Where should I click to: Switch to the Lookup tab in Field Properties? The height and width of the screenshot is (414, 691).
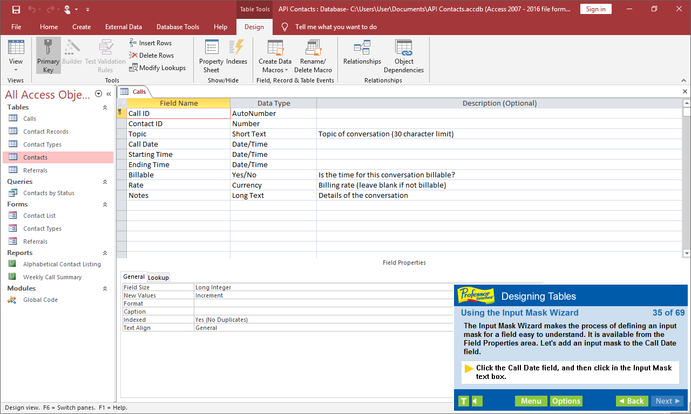(158, 277)
